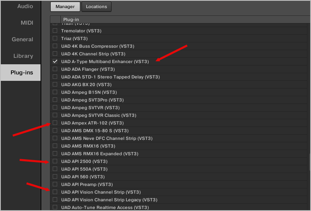Uncheck UAD A-Type Multiband Enhancer
Screen dimensions: 311x211
pos(55,61)
